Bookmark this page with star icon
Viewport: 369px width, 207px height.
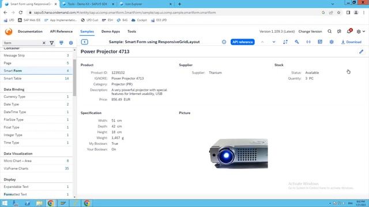(x=338, y=13)
